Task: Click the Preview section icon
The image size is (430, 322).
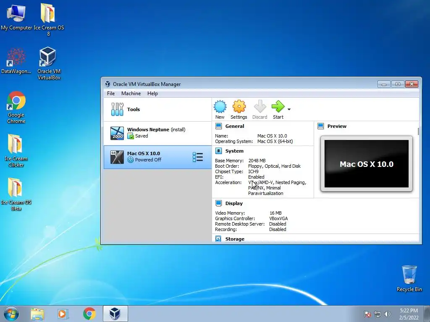Action: [320, 126]
